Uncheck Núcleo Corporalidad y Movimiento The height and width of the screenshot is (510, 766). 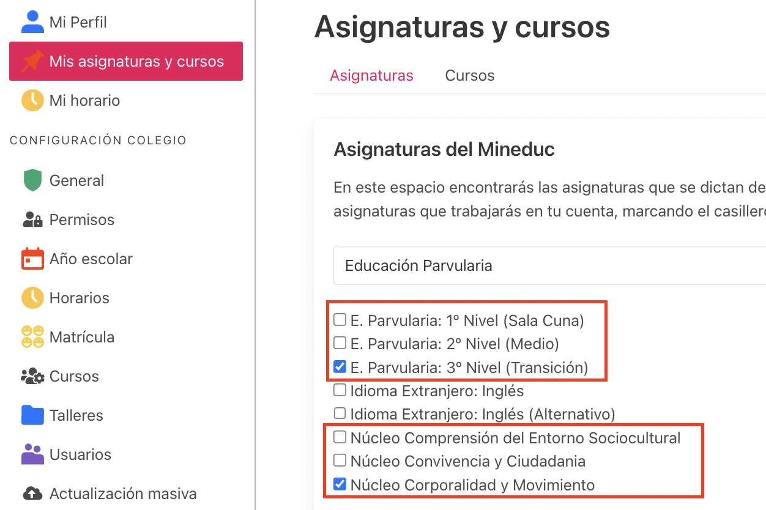click(340, 484)
